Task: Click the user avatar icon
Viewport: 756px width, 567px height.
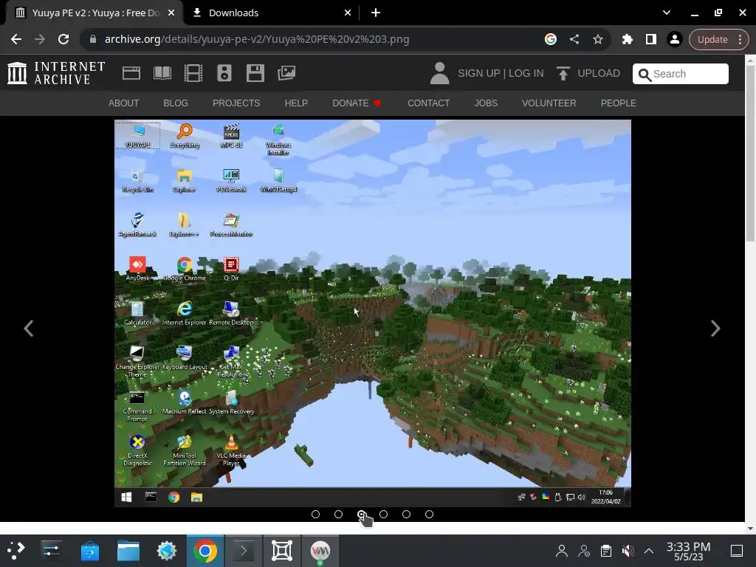Action: [x=439, y=73]
